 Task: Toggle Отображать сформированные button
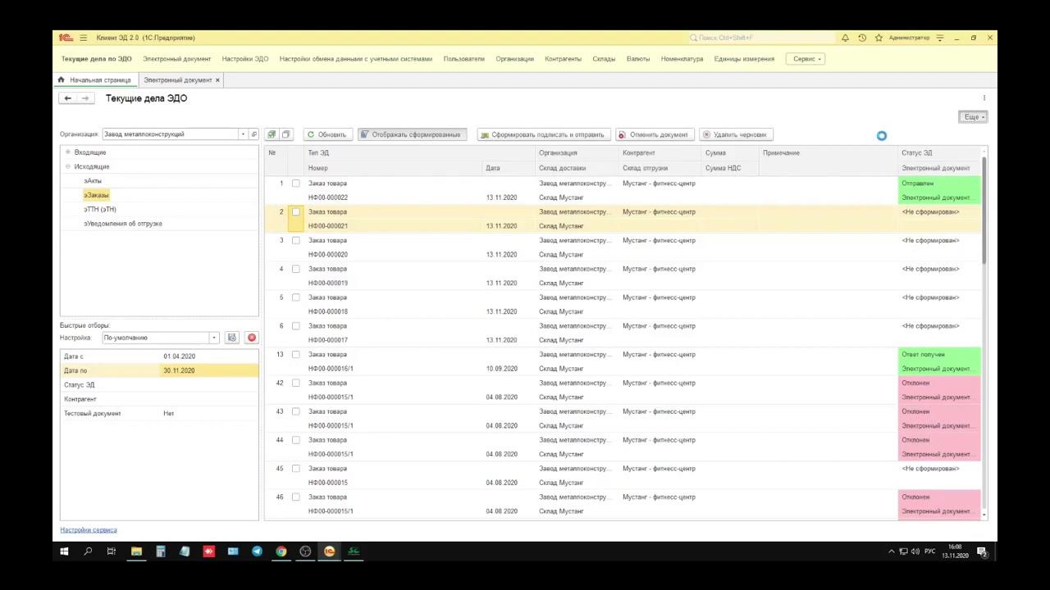coord(412,134)
